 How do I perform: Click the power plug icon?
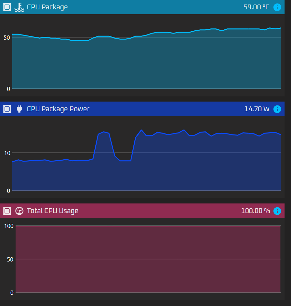[19, 109]
